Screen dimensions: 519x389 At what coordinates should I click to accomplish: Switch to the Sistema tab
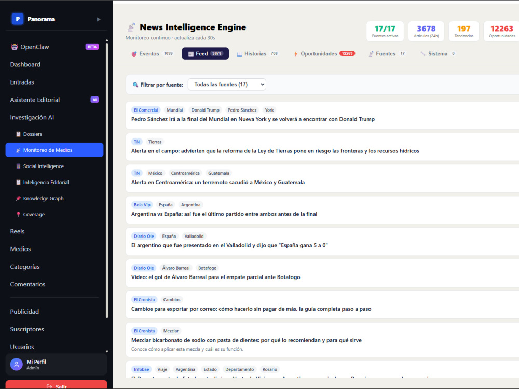point(438,53)
